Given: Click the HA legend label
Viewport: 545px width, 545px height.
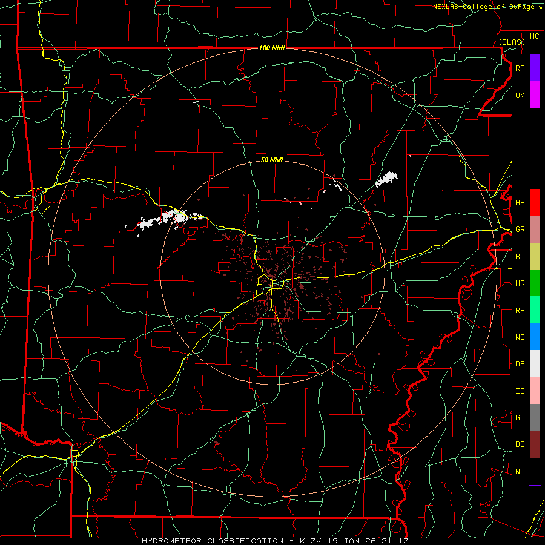Looking at the screenshot, I should pos(520,202).
